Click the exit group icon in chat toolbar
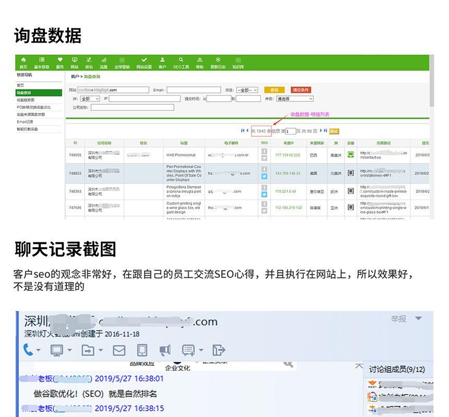449x417 pixels. pyautogui.click(x=219, y=350)
